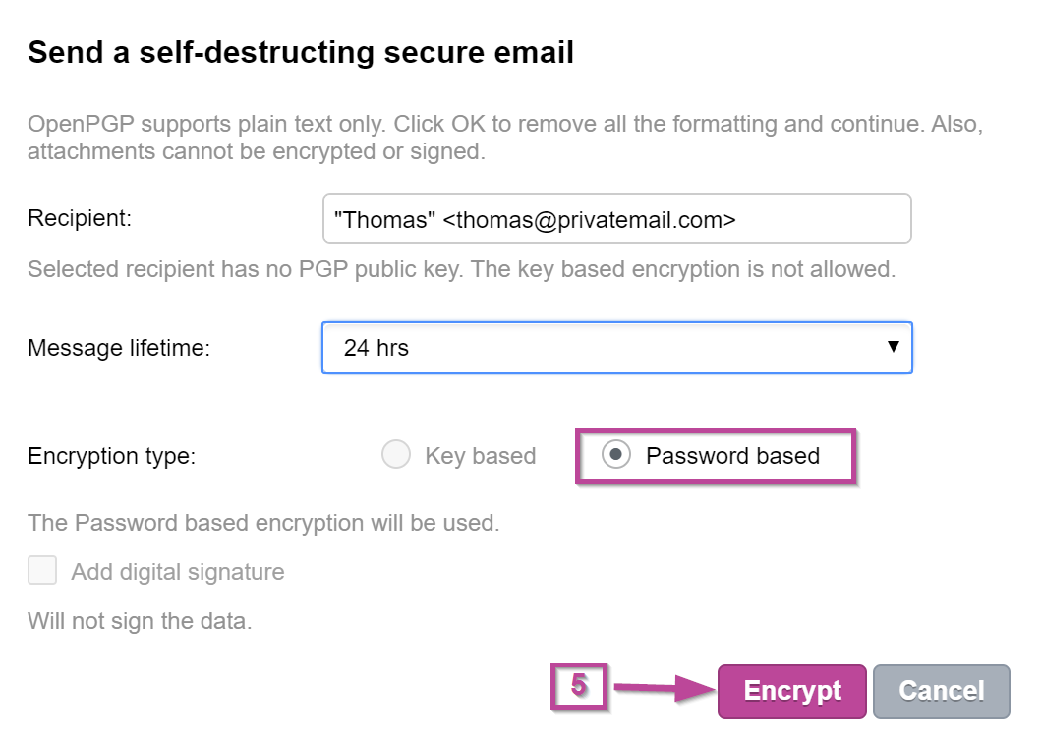Click the "Will not sign the data." text
This screenshot has height=750, width=1041.
(140, 621)
